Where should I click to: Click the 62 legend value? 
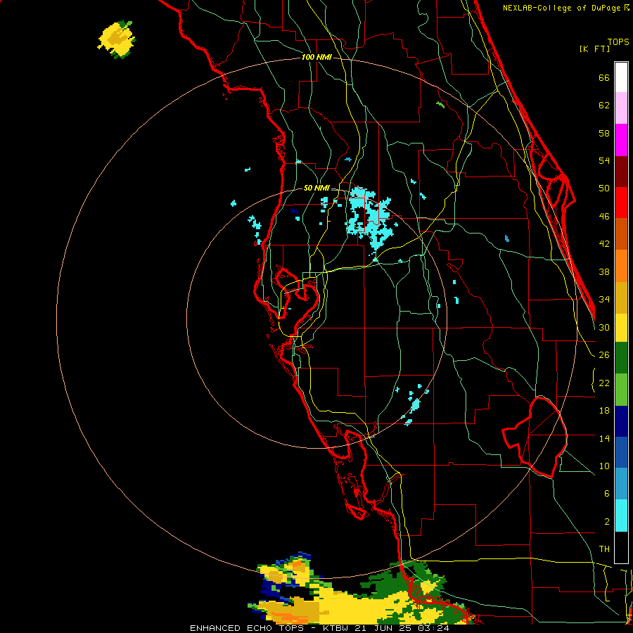[x=604, y=105]
